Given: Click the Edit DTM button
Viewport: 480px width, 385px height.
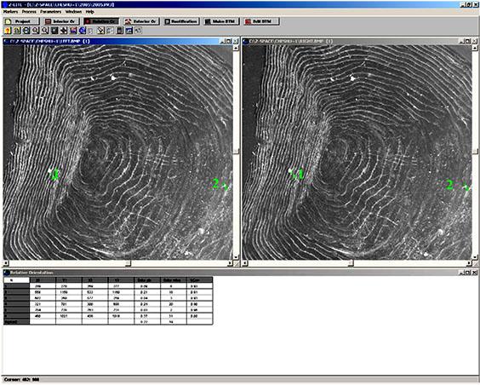Looking at the screenshot, I should coord(261,21).
